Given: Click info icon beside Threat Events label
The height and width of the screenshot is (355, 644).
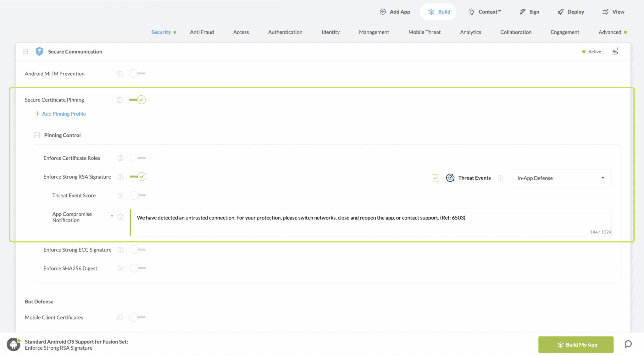Looking at the screenshot, I should [x=500, y=178].
